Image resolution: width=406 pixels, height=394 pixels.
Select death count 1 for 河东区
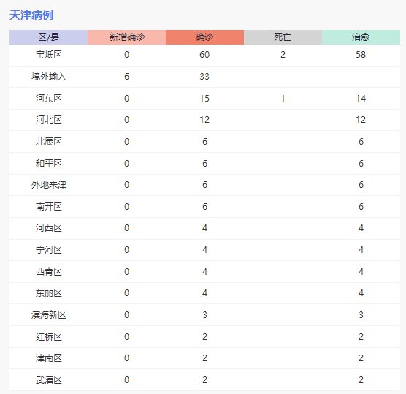[283, 99]
